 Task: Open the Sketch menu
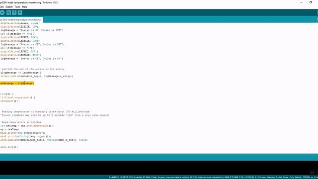point(9,7)
